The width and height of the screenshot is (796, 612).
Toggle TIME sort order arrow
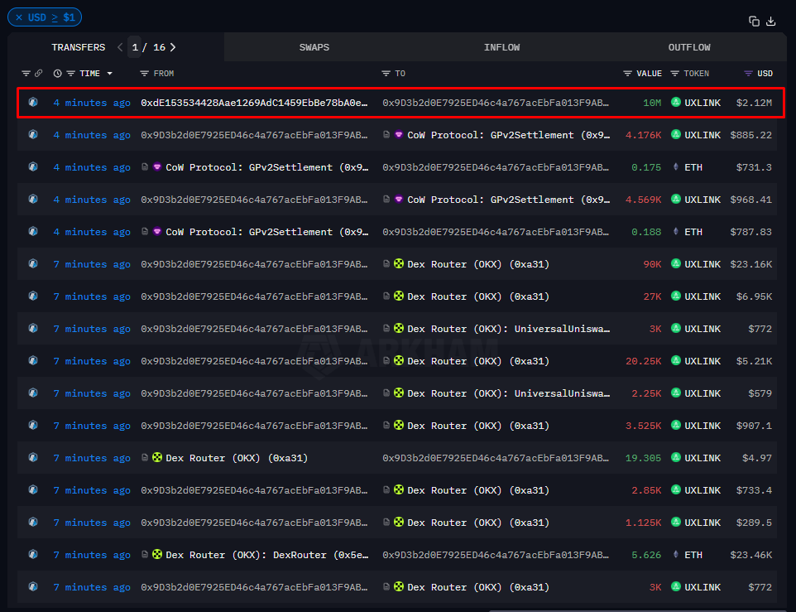[x=108, y=74]
